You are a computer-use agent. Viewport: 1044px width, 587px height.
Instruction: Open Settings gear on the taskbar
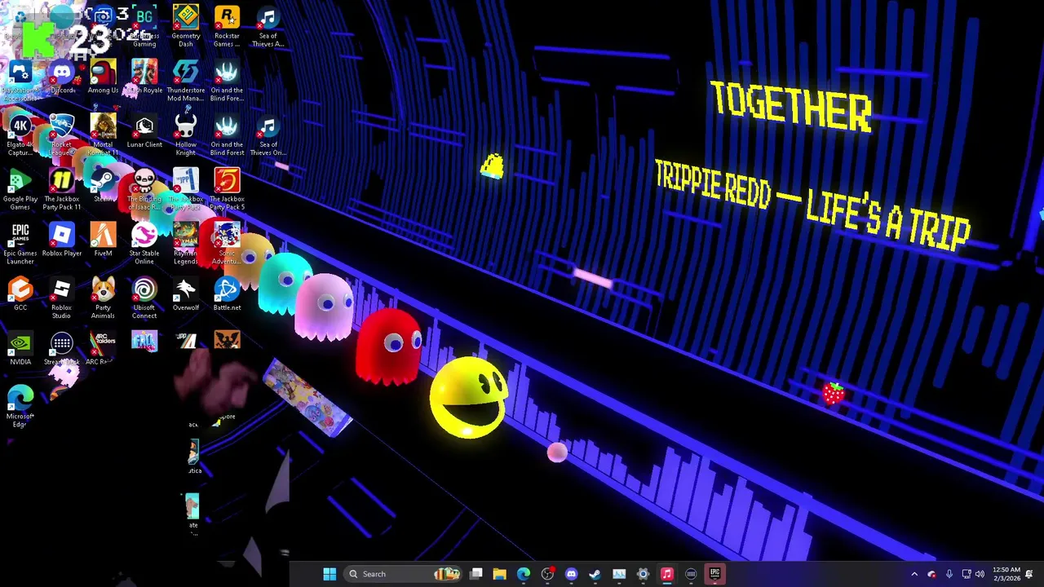[x=643, y=574]
